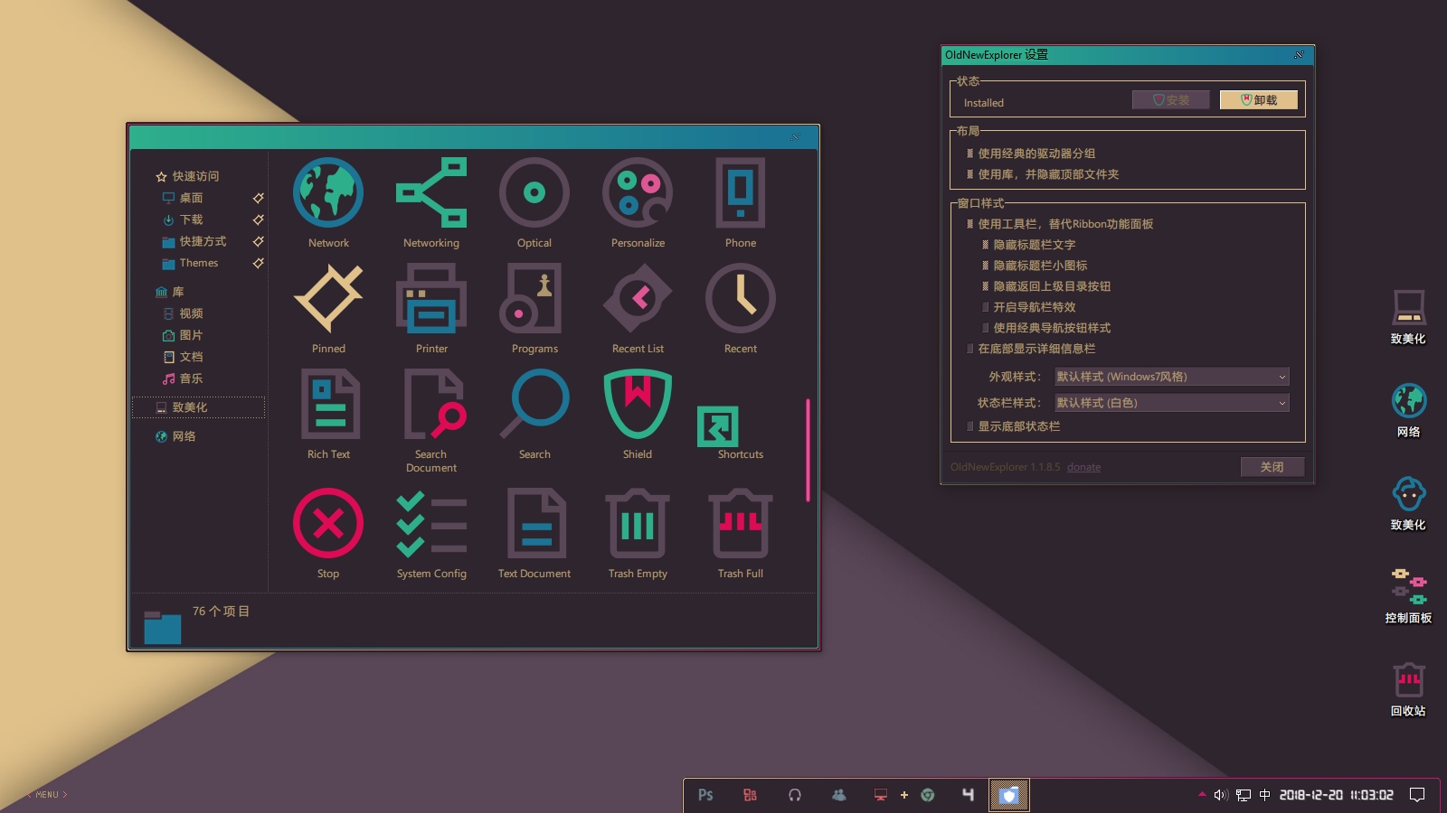1447x813 pixels.
Task: Click the file list vertical scrollbar
Action: 808,450
